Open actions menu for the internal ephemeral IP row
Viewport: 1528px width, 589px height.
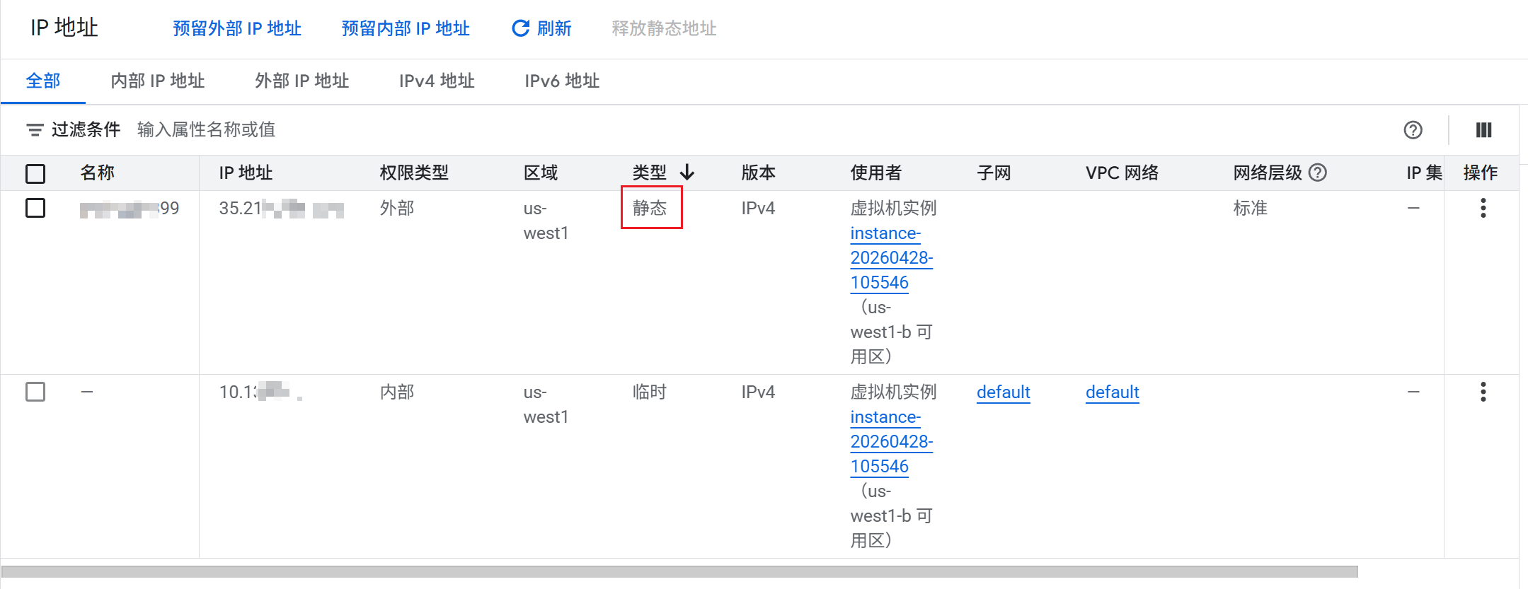(x=1483, y=392)
